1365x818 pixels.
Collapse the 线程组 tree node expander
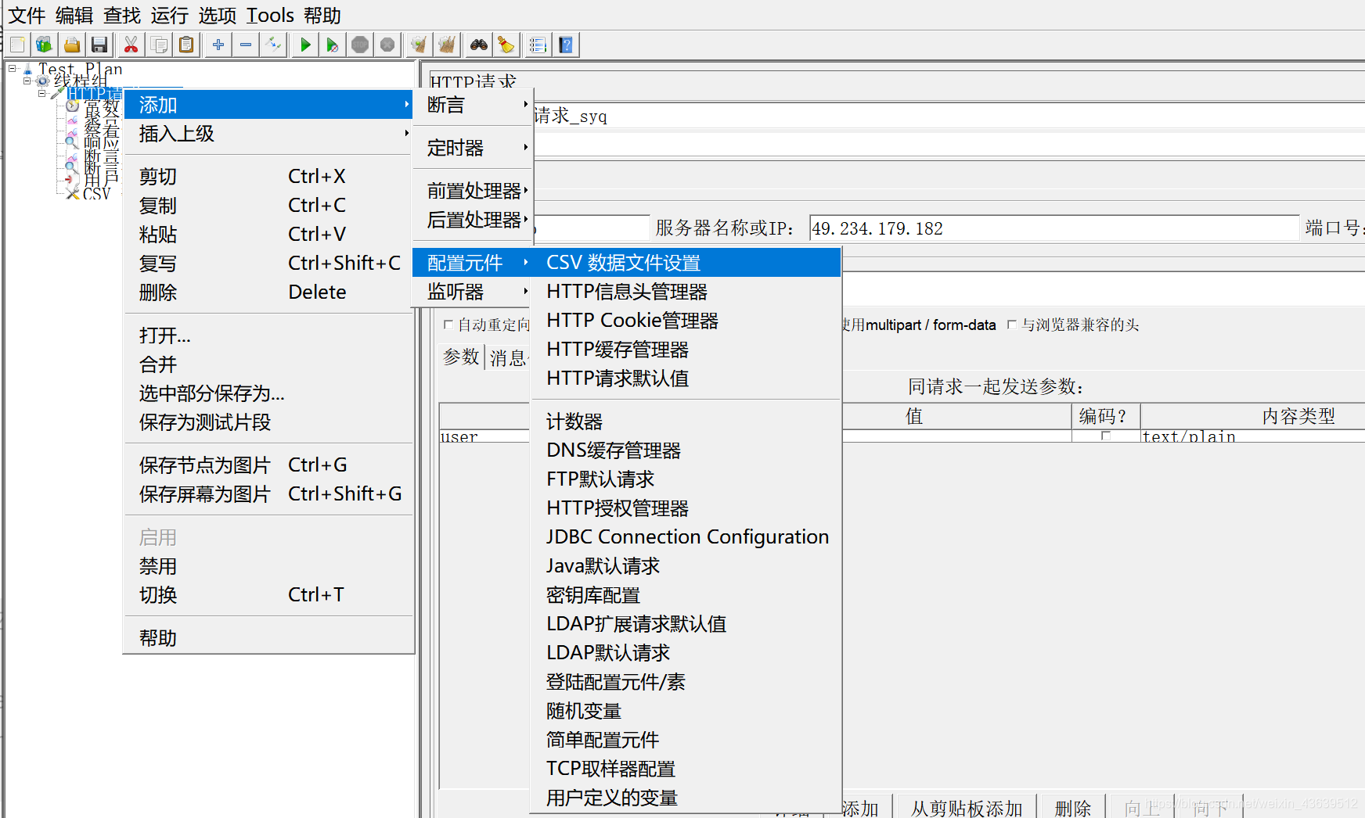pos(27,81)
